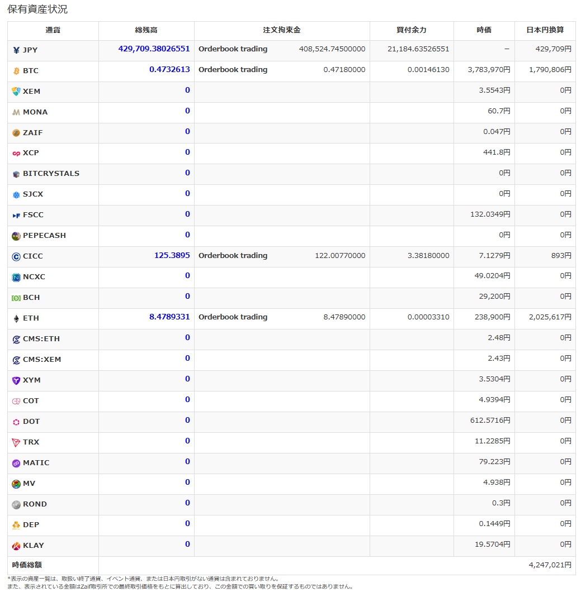Select the 総残高 column header
Screen dimensions: 581x597
pos(147,30)
